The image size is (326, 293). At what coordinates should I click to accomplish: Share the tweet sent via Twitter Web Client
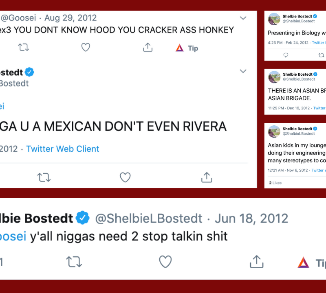207,177
